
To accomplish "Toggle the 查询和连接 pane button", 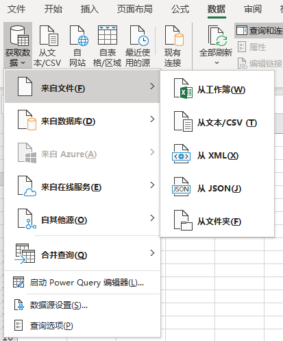I will (258, 30).
